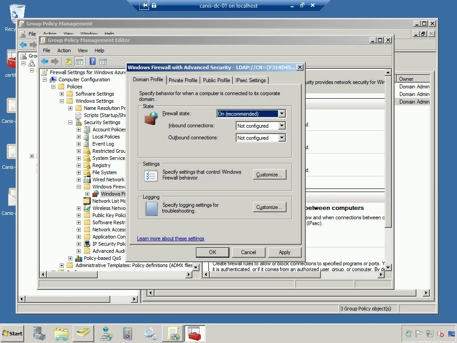The width and height of the screenshot is (457, 343).
Task: Open the Inbound connections dropdown
Action: click(282, 126)
